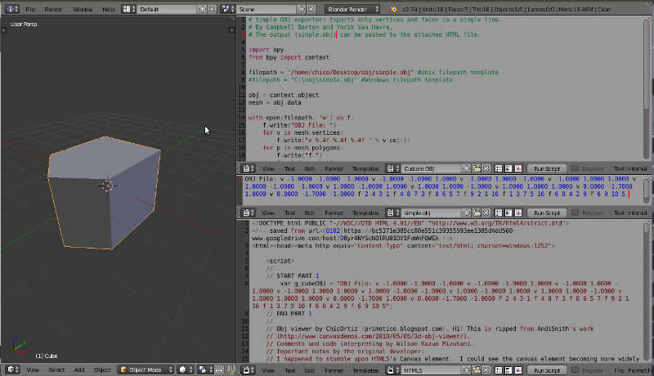Toggle line numbers in simple.obj editor
The height and width of the screenshot is (376, 654).
coord(499,213)
